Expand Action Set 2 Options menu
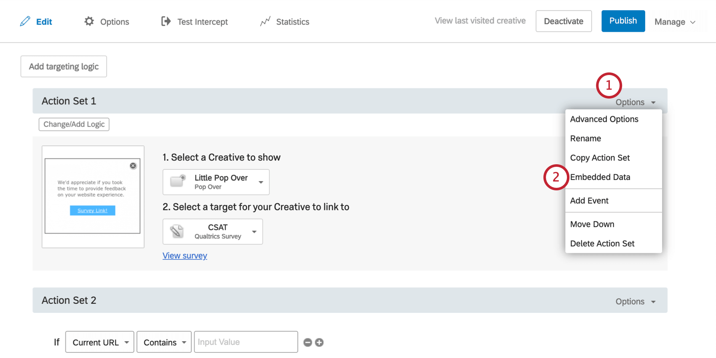 (x=635, y=302)
